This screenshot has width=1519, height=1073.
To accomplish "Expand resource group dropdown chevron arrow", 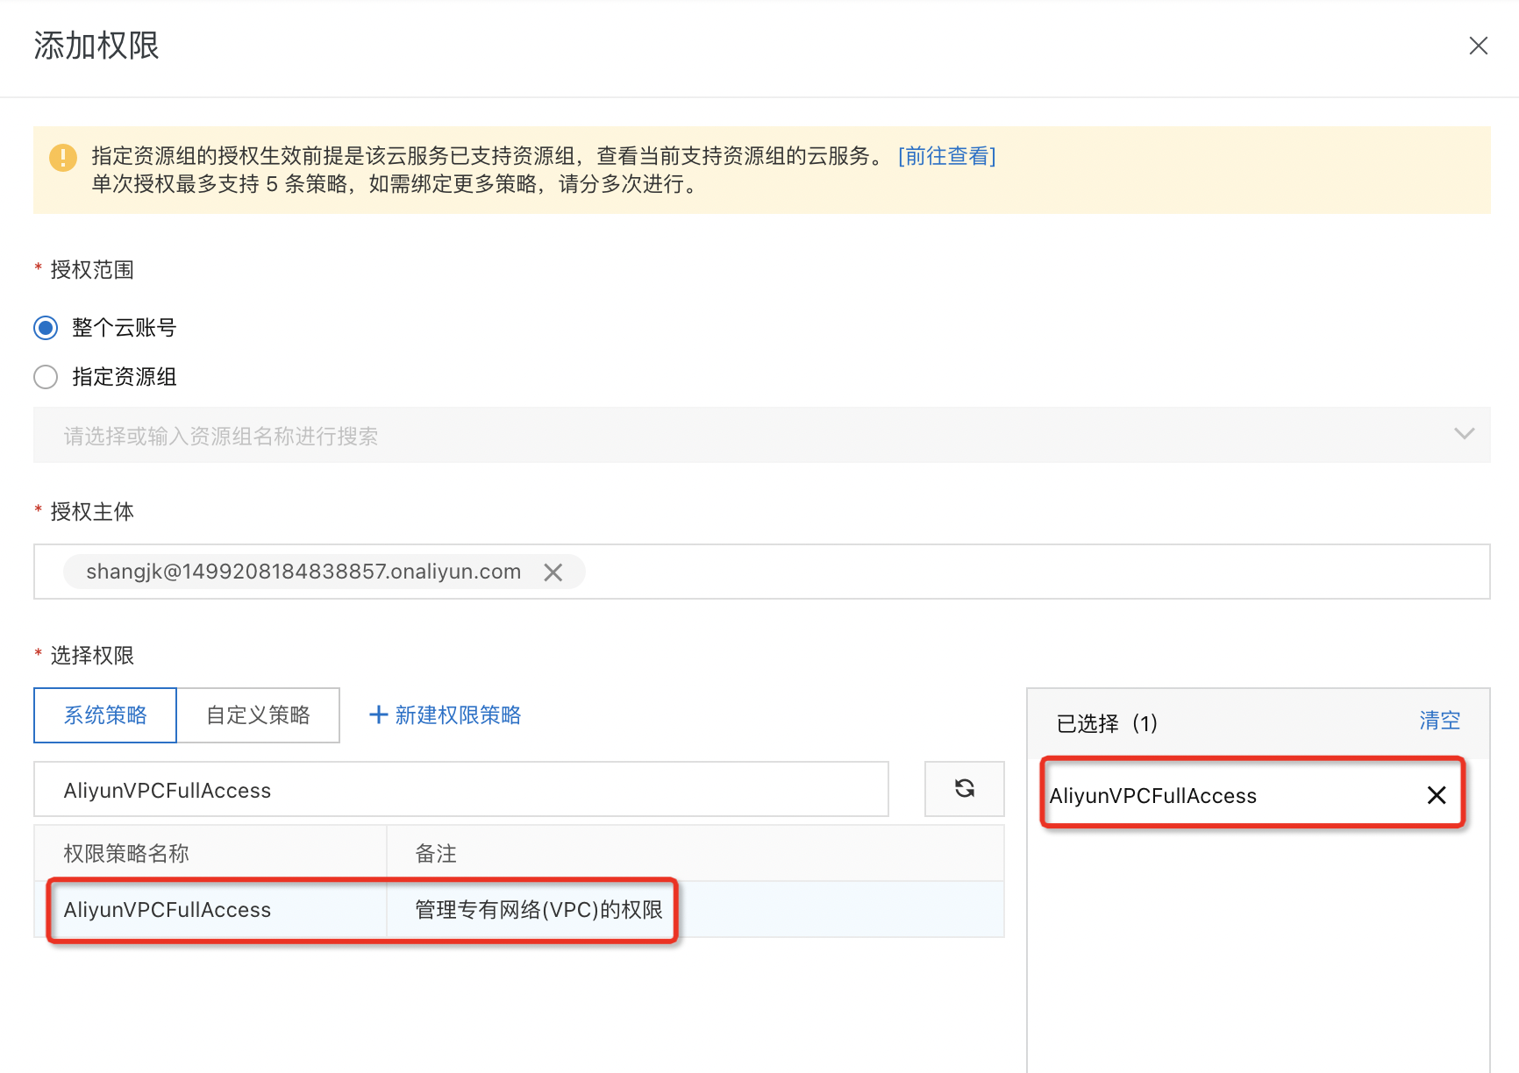I will coord(1464,434).
